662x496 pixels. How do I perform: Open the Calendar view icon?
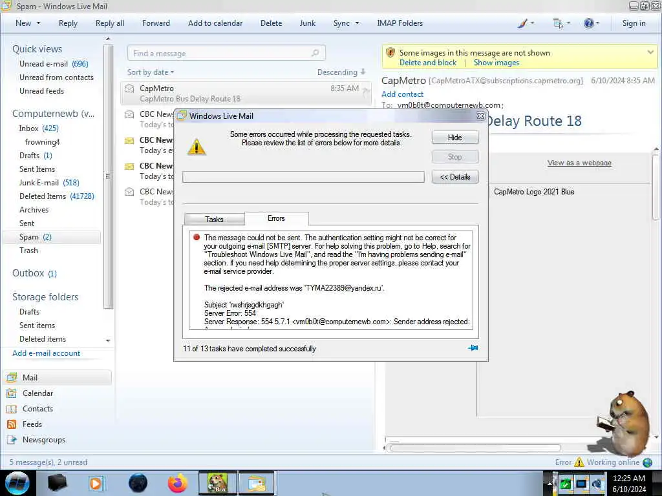(x=12, y=393)
